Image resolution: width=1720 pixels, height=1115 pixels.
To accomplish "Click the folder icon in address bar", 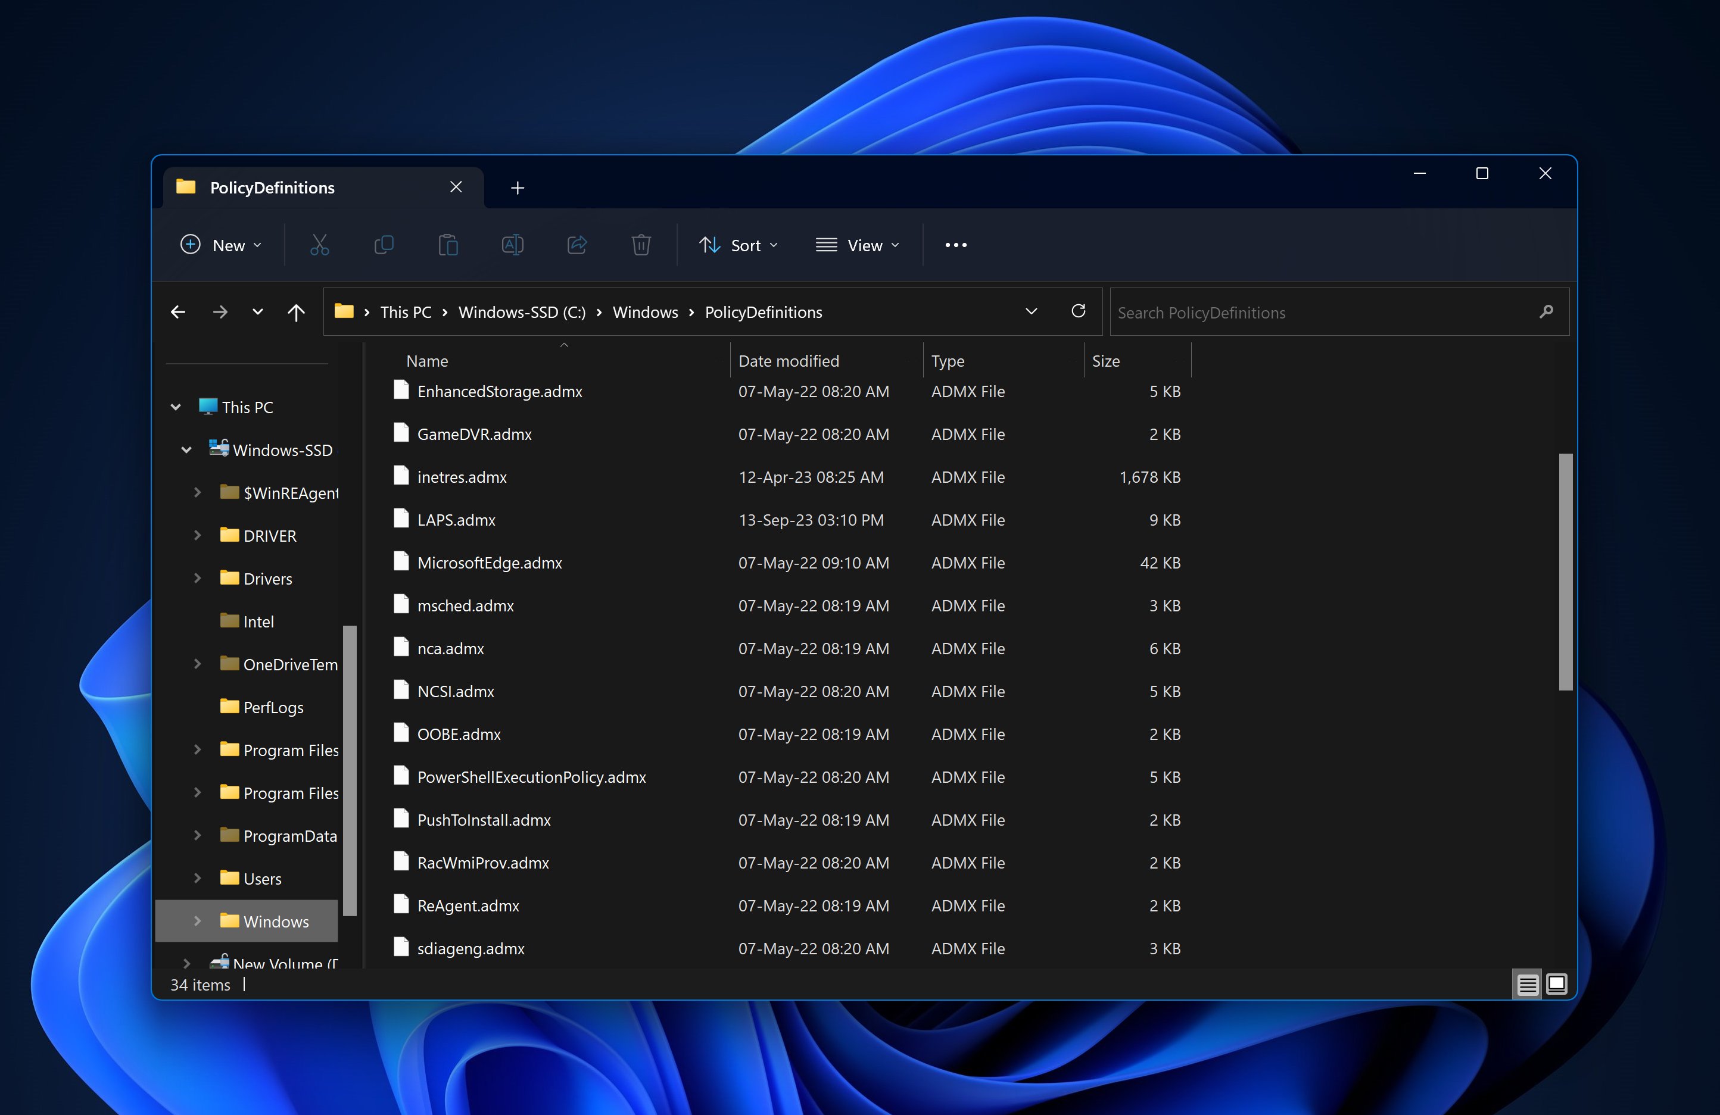I will pos(344,311).
